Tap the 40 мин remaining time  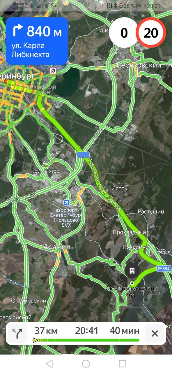point(124,331)
